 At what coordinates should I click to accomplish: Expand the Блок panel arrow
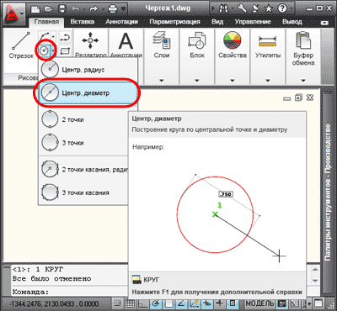point(197,81)
